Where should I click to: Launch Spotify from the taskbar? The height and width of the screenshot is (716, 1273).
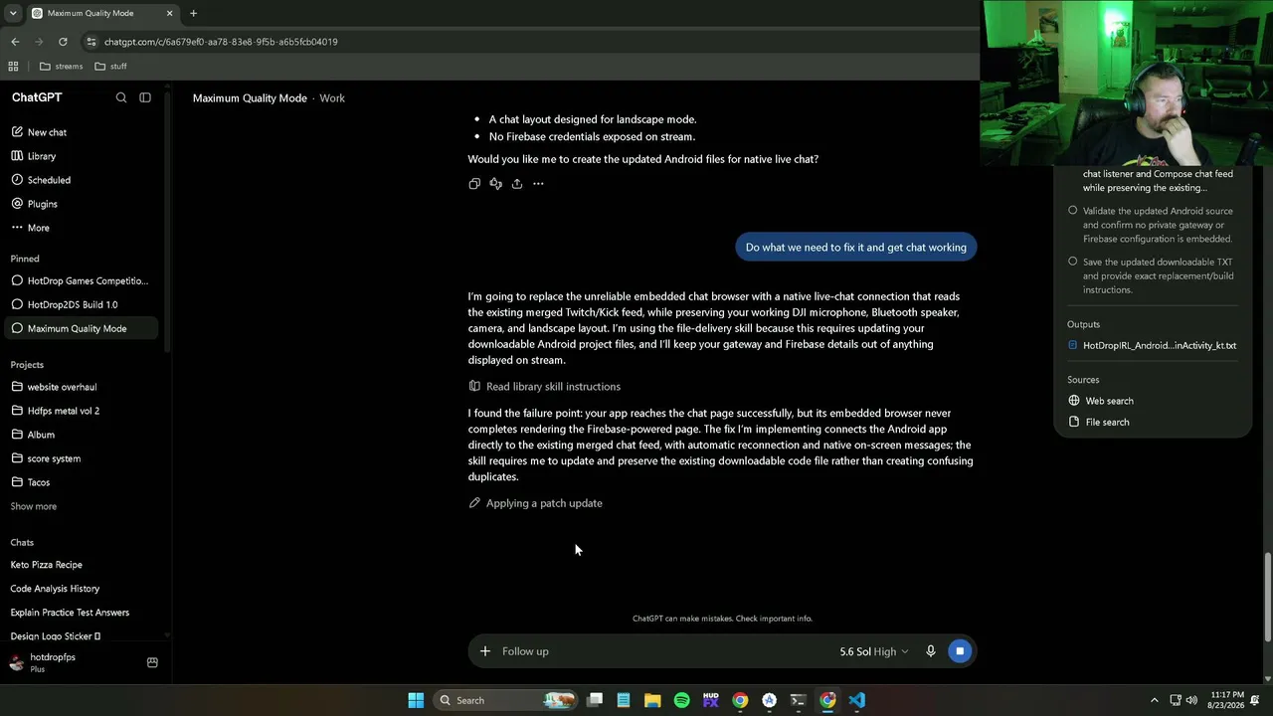click(x=681, y=700)
